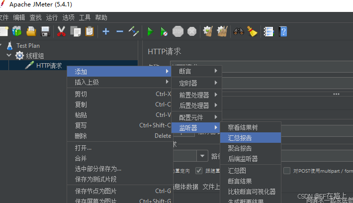Open the 选项 menu
The width and height of the screenshot is (353, 203).
click(68, 17)
